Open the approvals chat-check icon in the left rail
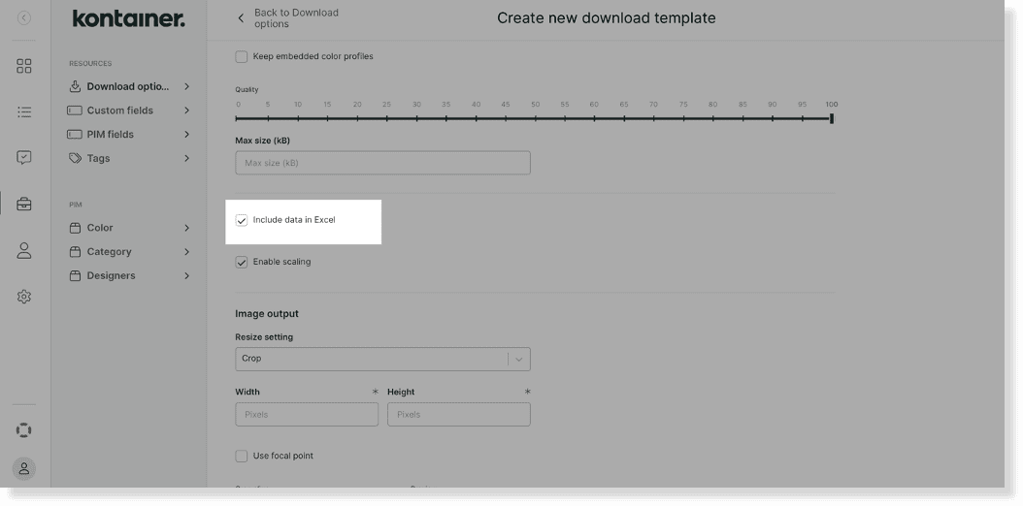The image size is (1023, 506). pyautogui.click(x=24, y=158)
